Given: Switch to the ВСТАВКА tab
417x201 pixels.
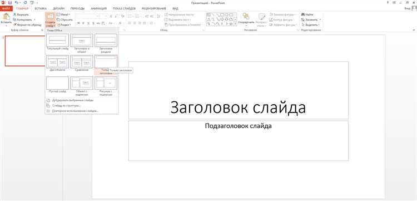Looking at the screenshot, I should pyautogui.click(x=41, y=8).
